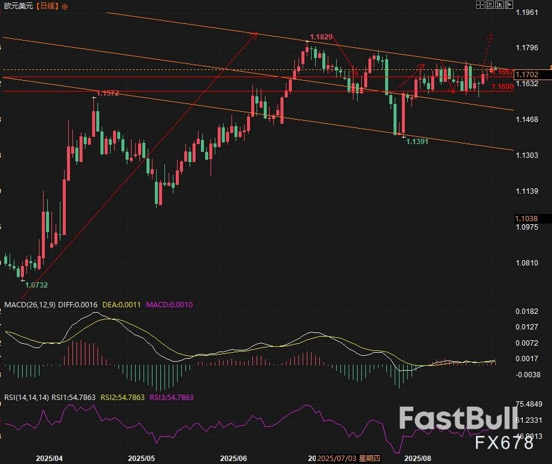Click the circled minus icon beside 日线
This screenshot has height=464, width=552.
pos(65,6)
